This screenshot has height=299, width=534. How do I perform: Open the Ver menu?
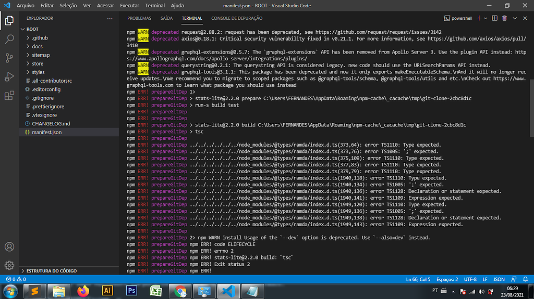tap(87, 5)
